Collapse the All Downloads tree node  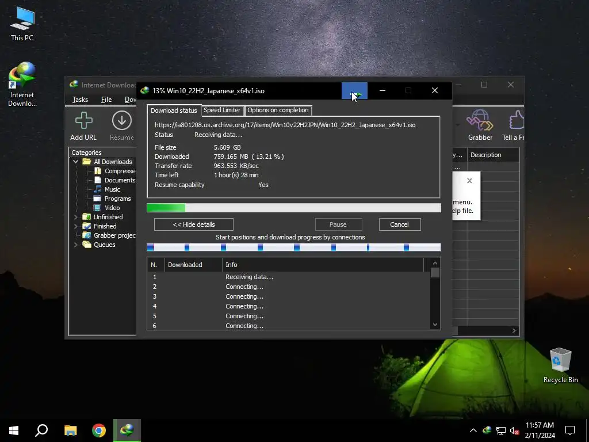(75, 162)
